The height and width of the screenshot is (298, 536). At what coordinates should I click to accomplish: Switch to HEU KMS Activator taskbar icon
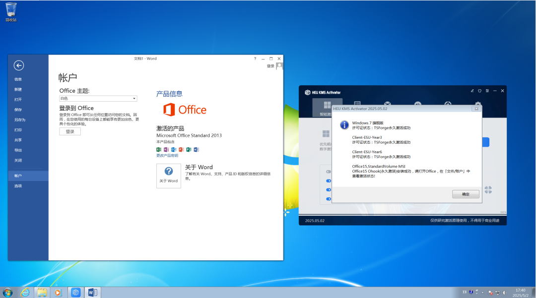(x=75, y=293)
